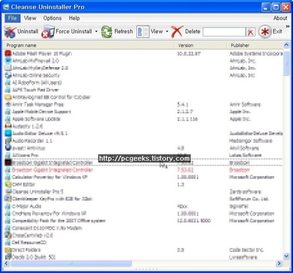This screenshot has height=273, width=293.
Task: Minimize the Cleanse Uninstaller Pro window
Action: [266, 7]
